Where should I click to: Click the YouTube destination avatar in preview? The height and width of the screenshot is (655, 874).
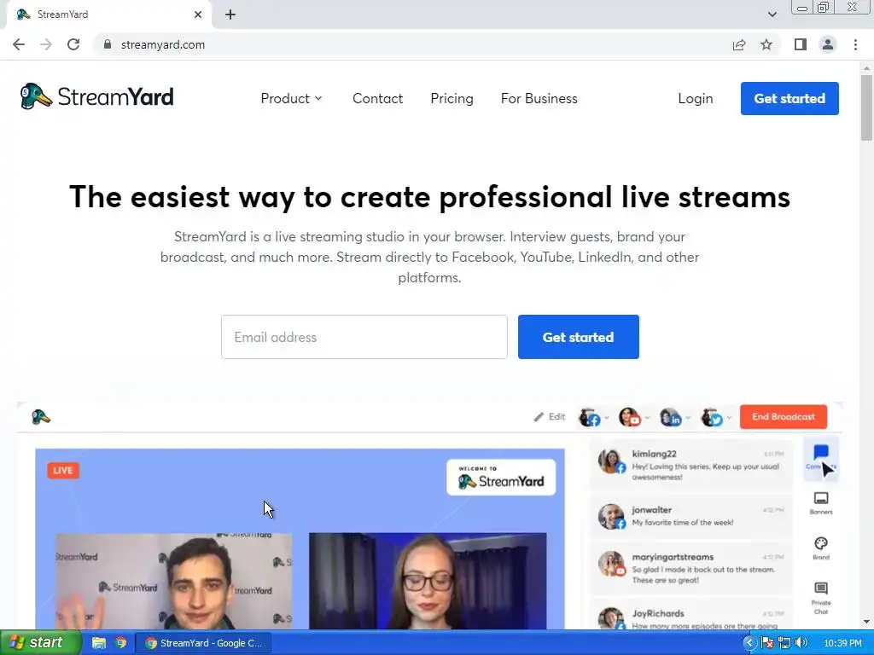[x=630, y=417]
